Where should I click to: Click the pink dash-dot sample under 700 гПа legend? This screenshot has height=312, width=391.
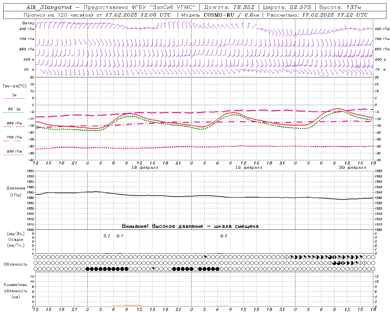tap(13, 141)
